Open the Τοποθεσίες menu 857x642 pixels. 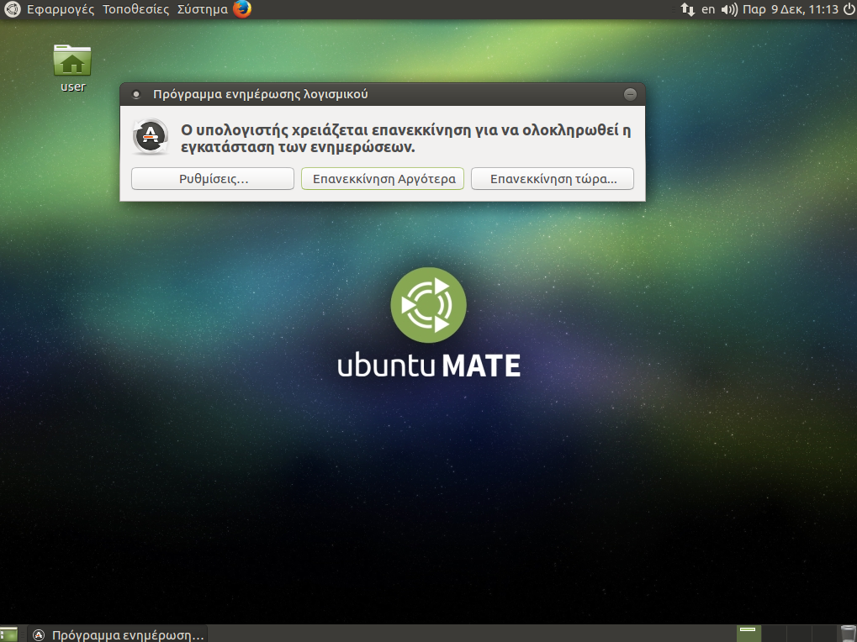tap(135, 10)
